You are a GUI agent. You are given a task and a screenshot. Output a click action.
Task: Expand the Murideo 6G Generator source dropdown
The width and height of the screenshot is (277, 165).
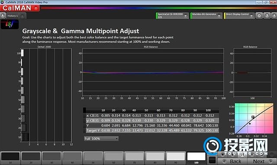219,16
